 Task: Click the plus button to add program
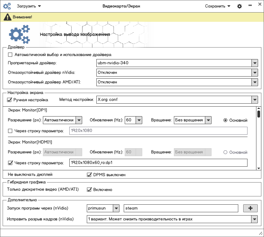click(x=250, y=208)
